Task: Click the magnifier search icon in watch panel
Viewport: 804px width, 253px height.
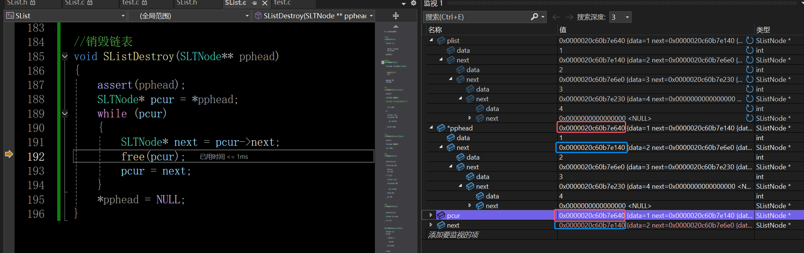Action: coord(535,17)
